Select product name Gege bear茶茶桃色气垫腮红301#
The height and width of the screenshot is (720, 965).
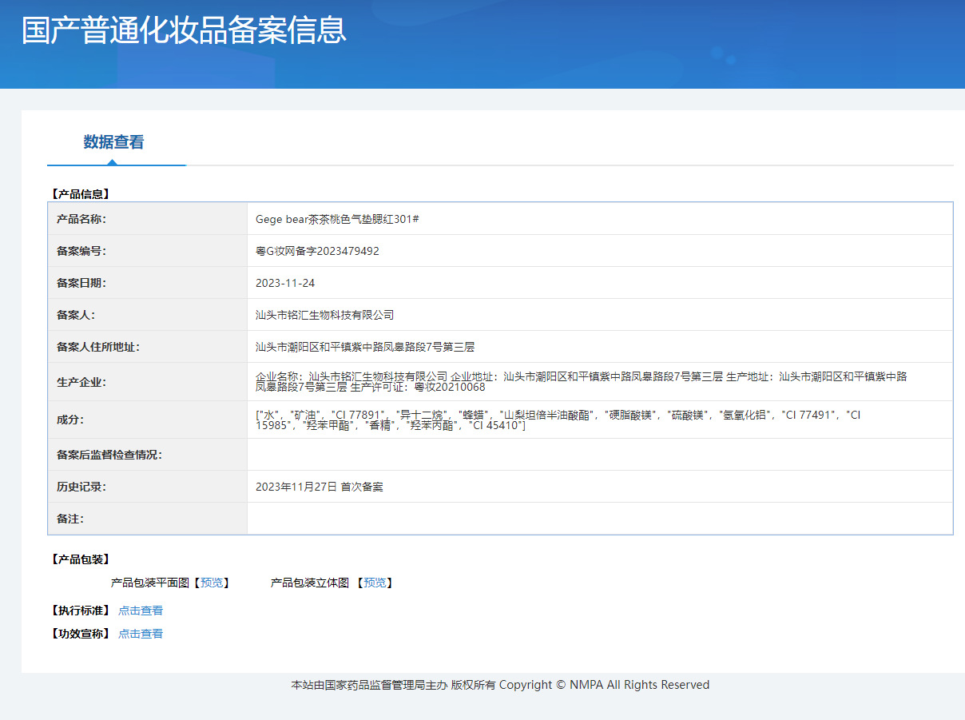click(337, 219)
